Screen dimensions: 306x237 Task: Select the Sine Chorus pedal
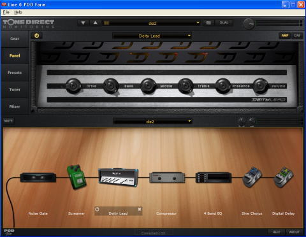click(x=252, y=177)
